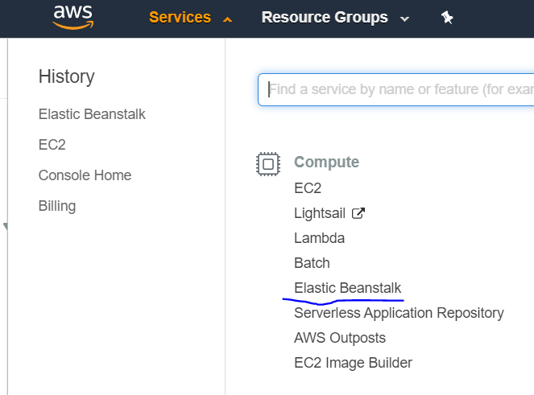Open the Batch service

tap(312, 263)
